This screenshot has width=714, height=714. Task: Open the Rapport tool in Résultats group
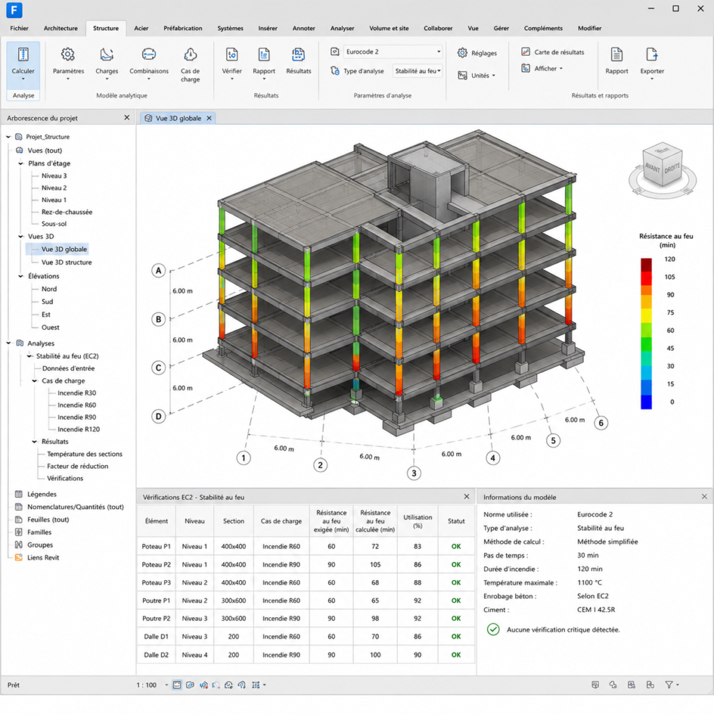tap(264, 54)
